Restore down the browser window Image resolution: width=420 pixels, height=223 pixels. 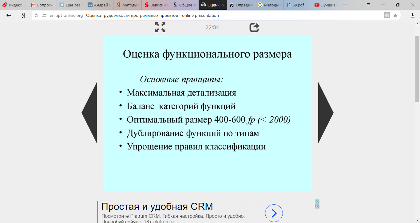tap(398, 5)
